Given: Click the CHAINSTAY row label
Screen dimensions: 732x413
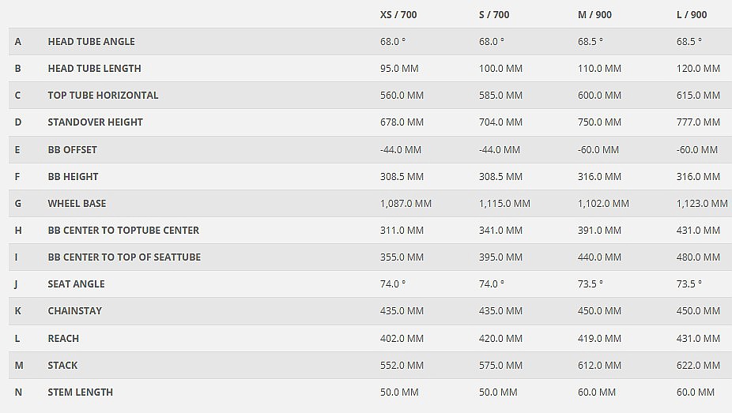Looking at the screenshot, I should tap(74, 310).
